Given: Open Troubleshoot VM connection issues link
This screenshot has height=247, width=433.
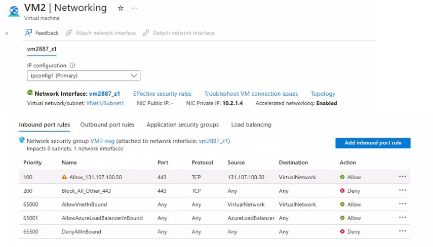Looking at the screenshot, I should click(251, 94).
